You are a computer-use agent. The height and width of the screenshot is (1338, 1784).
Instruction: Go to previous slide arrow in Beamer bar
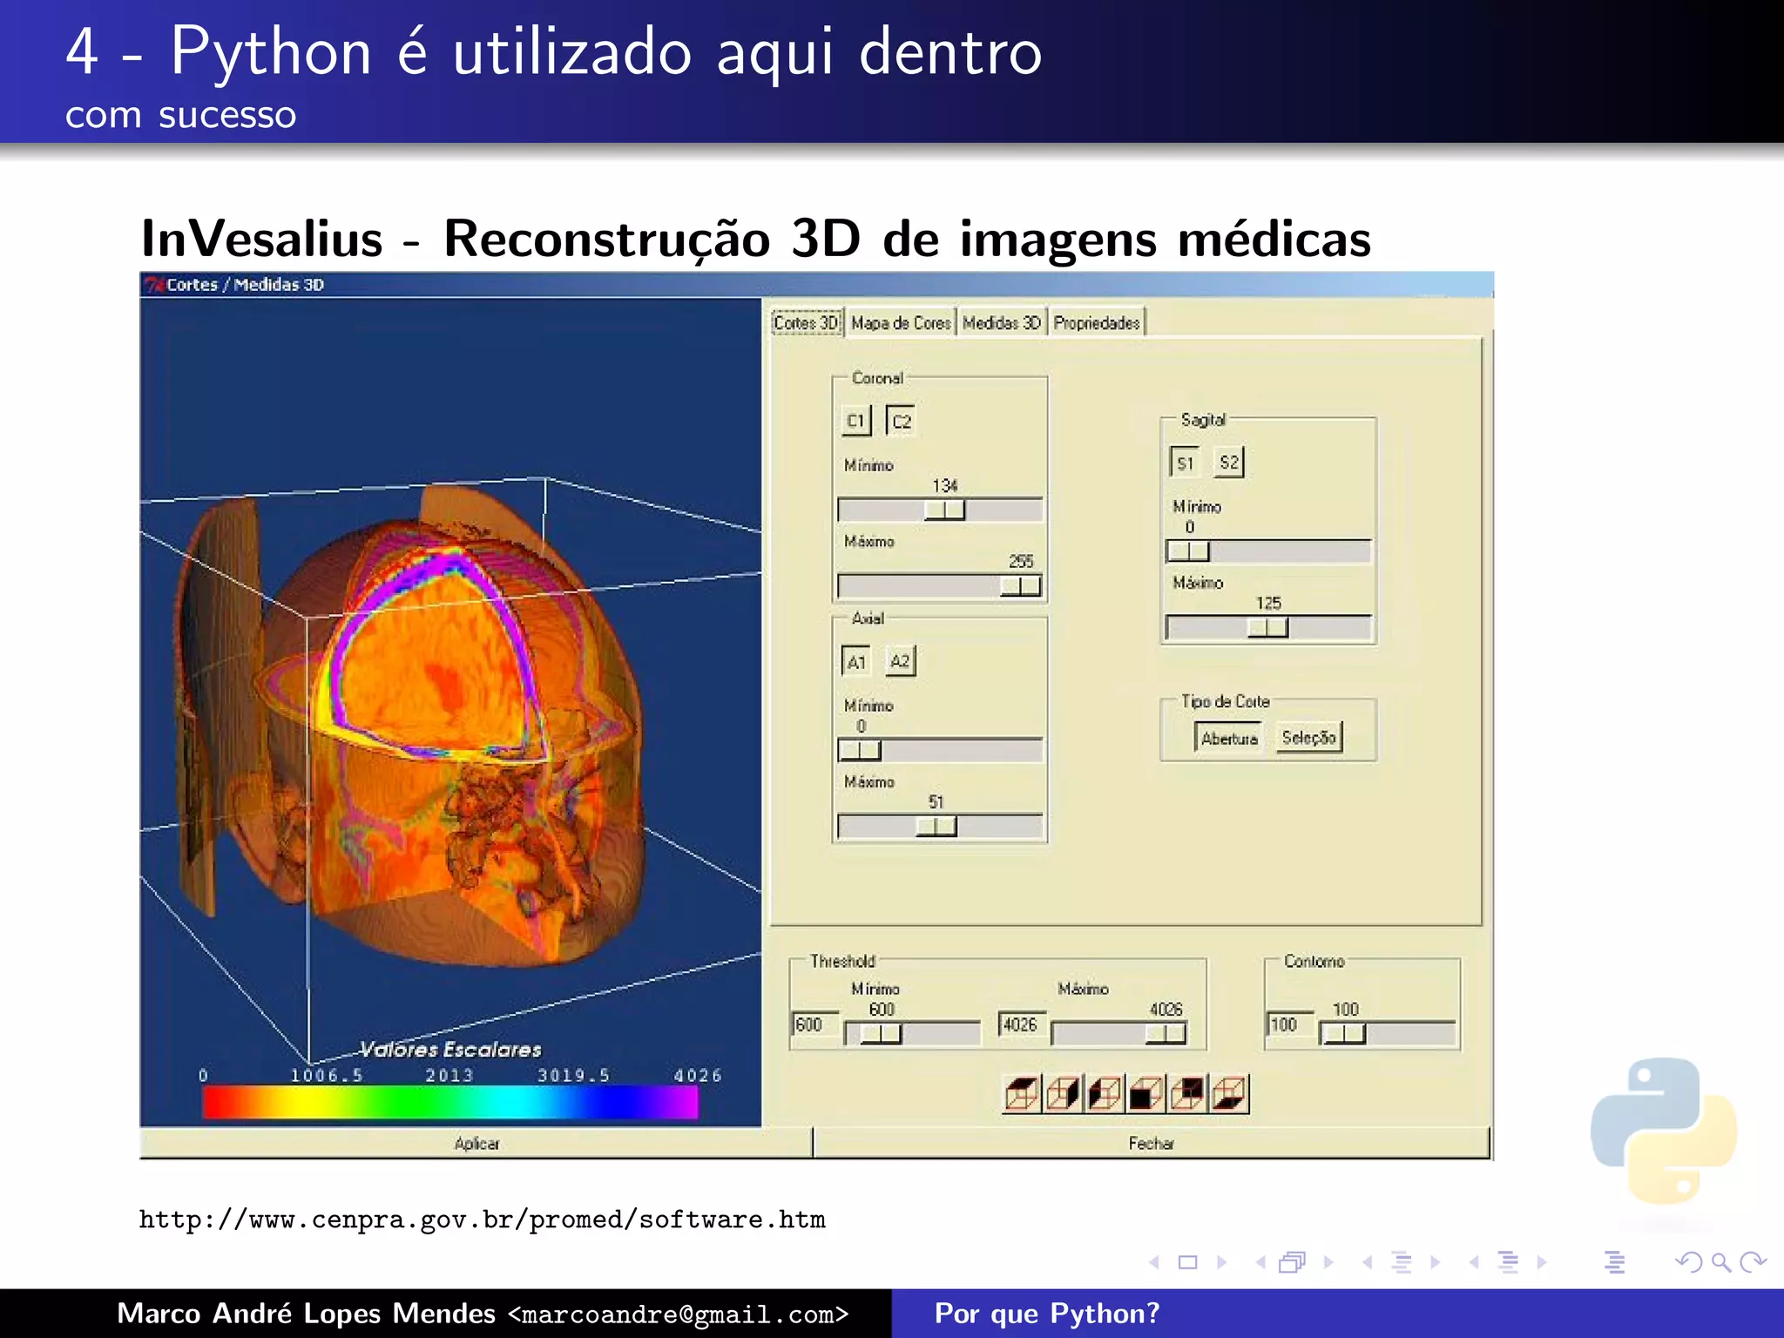1154,1262
